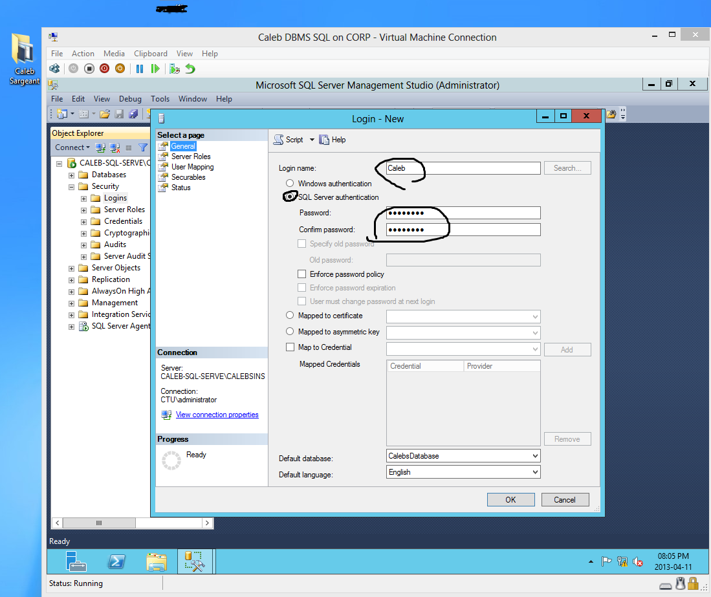Open the SSMS Tools menu
The image size is (711, 597).
160,99
